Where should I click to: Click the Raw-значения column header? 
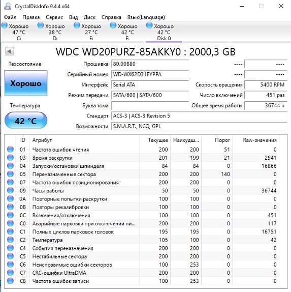256,140
